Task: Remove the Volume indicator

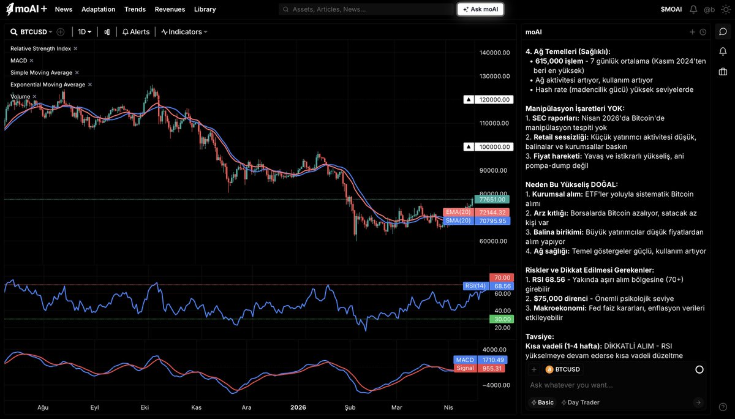Action: pos(34,97)
